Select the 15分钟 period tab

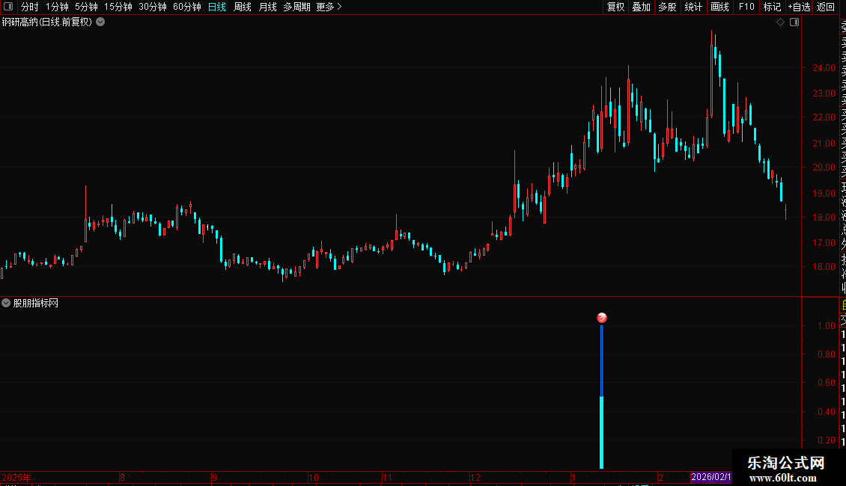118,7
